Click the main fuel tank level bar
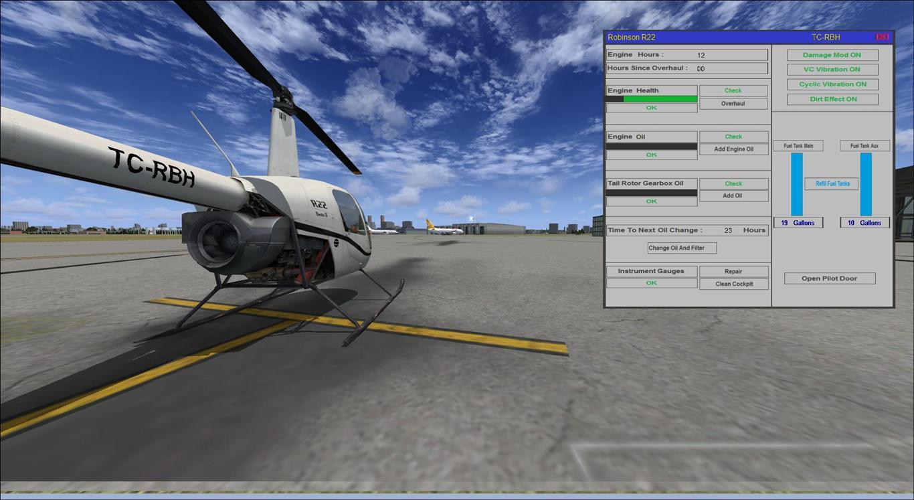Image resolution: width=914 pixels, height=500 pixels. coord(797,184)
